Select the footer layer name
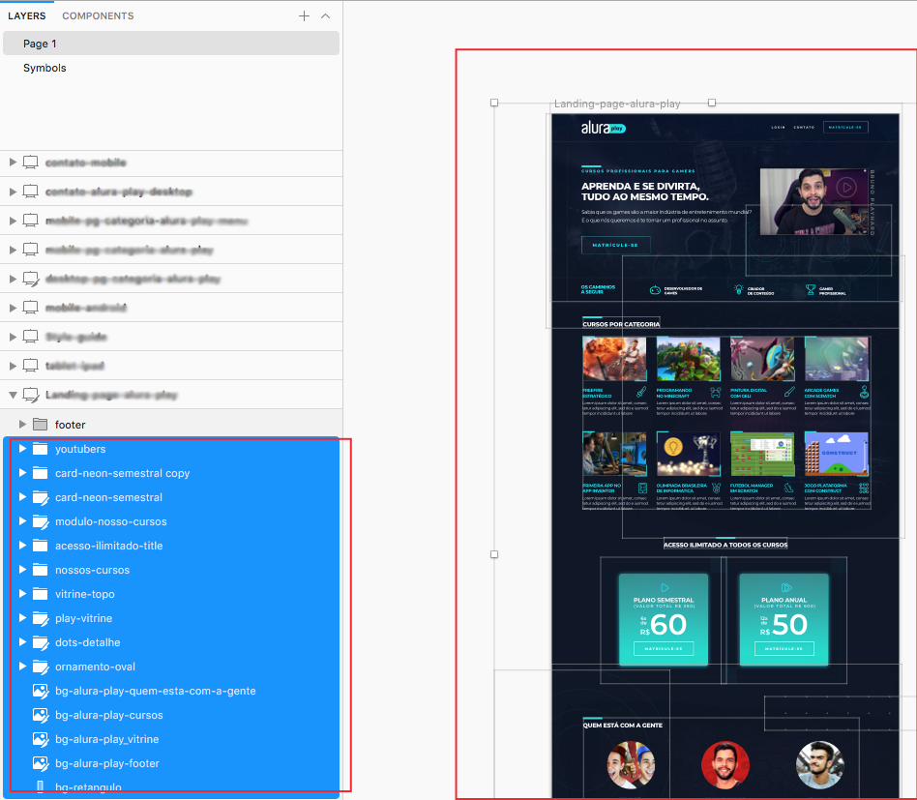This screenshot has height=800, width=917. coord(71,425)
